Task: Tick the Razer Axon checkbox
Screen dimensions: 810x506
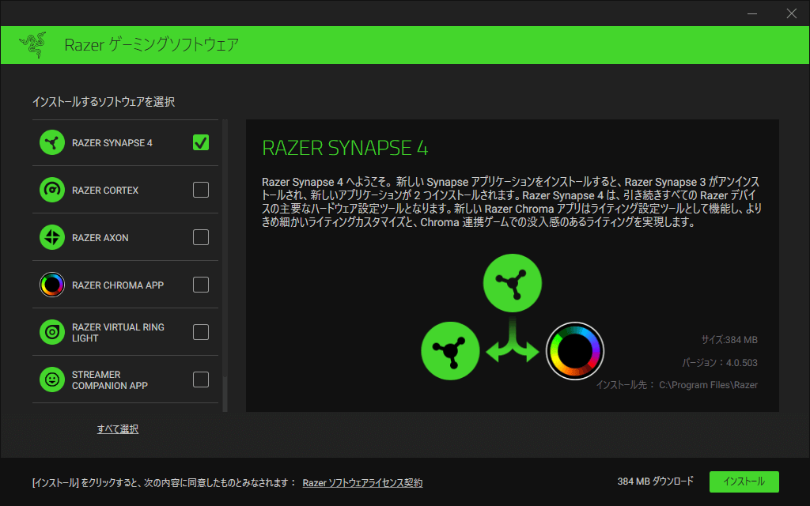Action: pyautogui.click(x=201, y=237)
